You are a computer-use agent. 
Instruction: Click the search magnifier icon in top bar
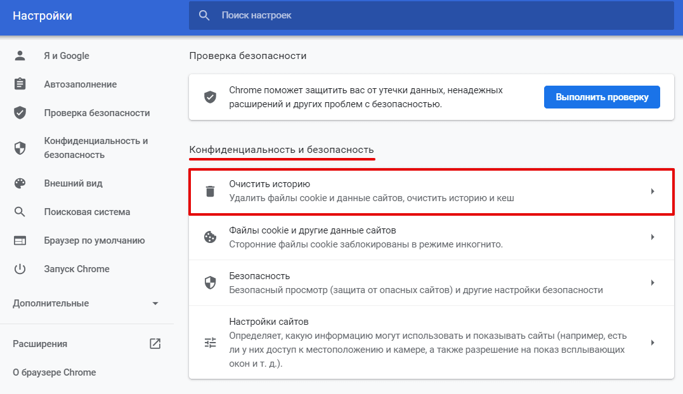pyautogui.click(x=204, y=15)
